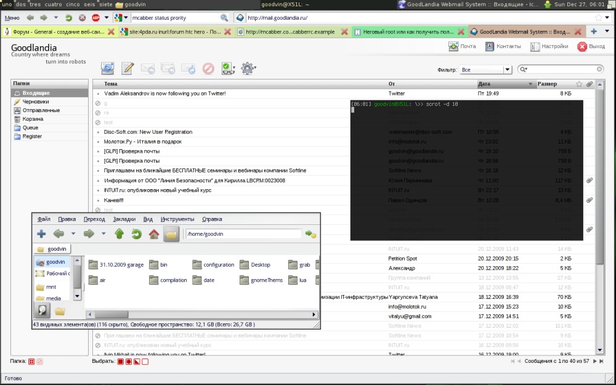The height and width of the screenshot is (385, 616).
Task: Open the mail search options magnifier dropdown
Action: pos(524,70)
